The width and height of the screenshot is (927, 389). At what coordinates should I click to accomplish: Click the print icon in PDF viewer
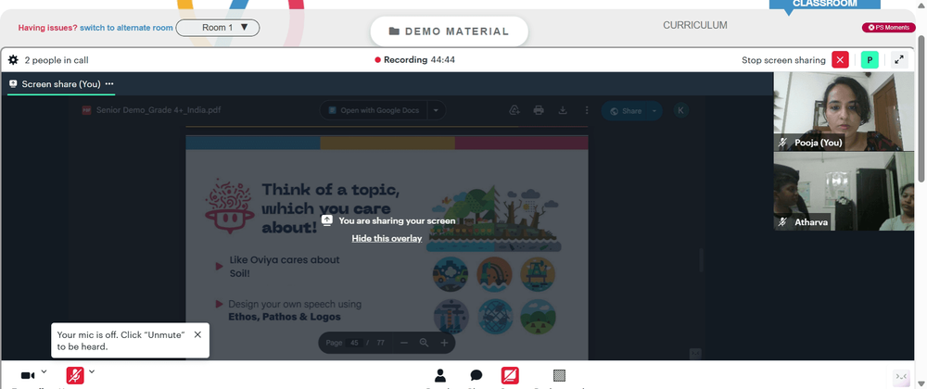pos(538,110)
